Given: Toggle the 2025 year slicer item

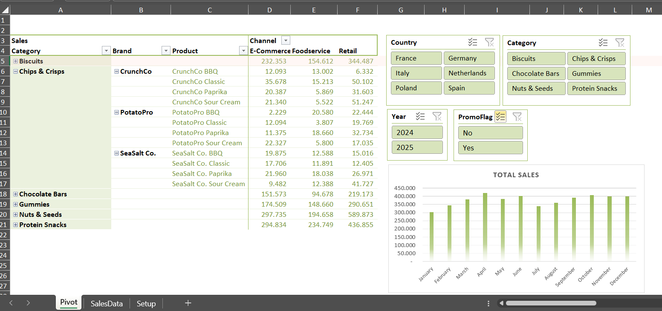Looking at the screenshot, I should (417, 147).
